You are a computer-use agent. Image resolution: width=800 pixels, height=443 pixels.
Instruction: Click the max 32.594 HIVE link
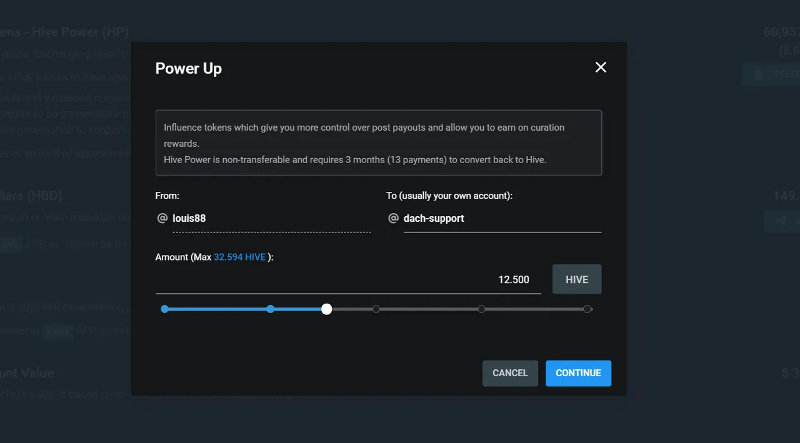coord(240,257)
